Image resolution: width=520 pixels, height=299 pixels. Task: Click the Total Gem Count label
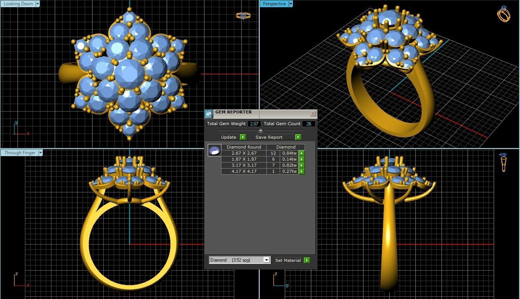pos(282,124)
